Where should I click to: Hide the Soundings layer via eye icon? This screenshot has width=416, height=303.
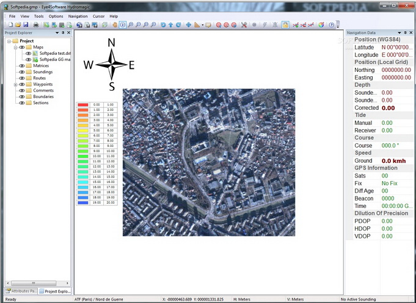21,72
